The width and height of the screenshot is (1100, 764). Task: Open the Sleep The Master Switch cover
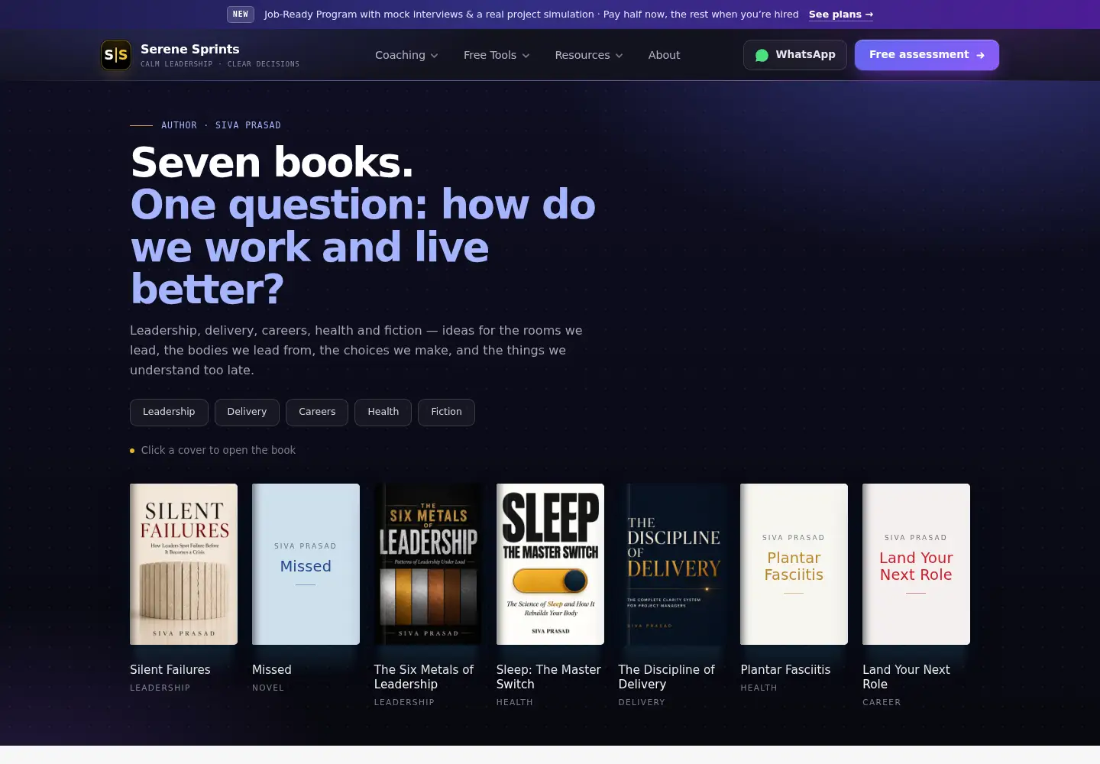pyautogui.click(x=550, y=564)
